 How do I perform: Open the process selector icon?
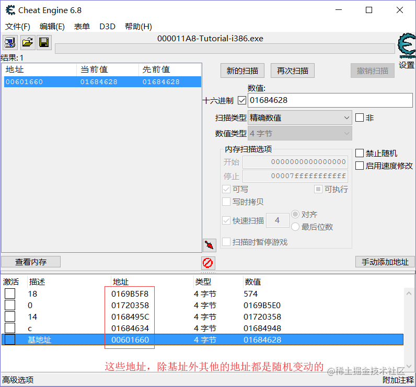[x=10, y=42]
